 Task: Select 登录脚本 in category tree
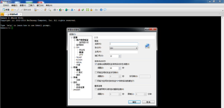(80, 45)
